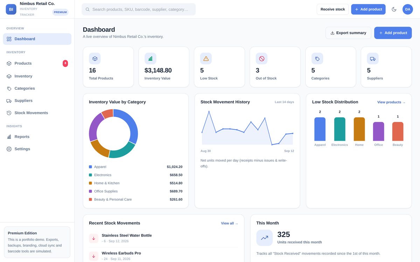Toggle dark mode with the moon icon
Viewport: 420px width, 262px height.
pyautogui.click(x=394, y=9)
